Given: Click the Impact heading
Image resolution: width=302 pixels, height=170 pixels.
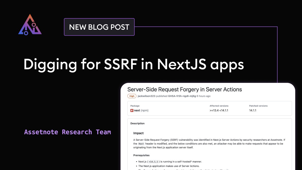Looking at the screenshot, I should [138, 133].
